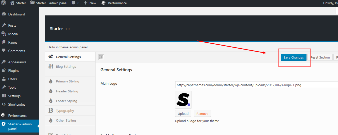Viewport: 338px width, 135px height.
Task: Click the Starter - admin panel admin bar link
Action: tap(48, 3)
